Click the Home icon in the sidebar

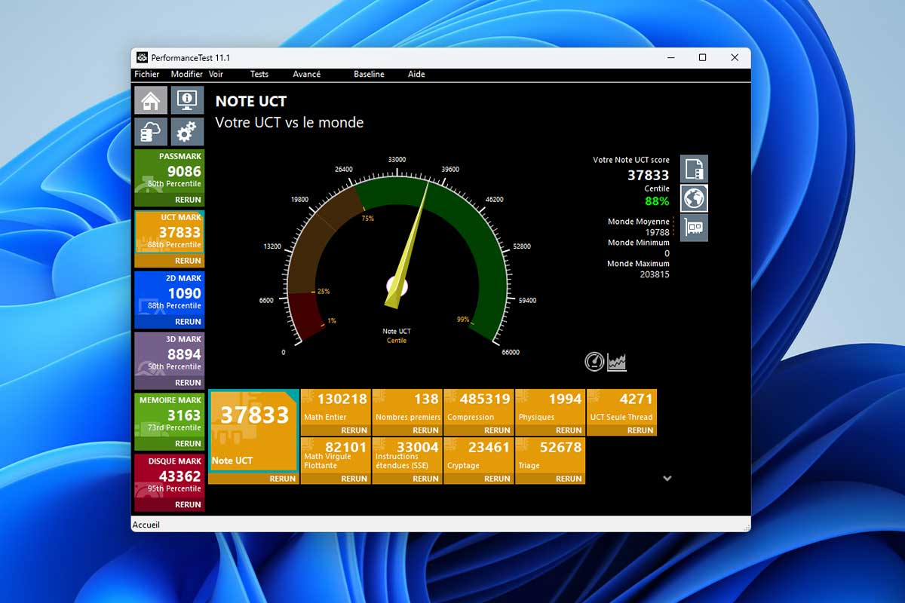[x=151, y=100]
